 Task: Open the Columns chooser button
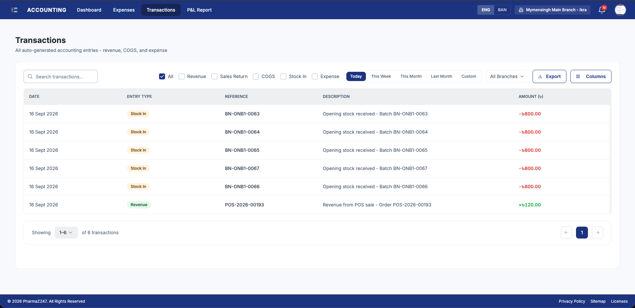point(591,76)
